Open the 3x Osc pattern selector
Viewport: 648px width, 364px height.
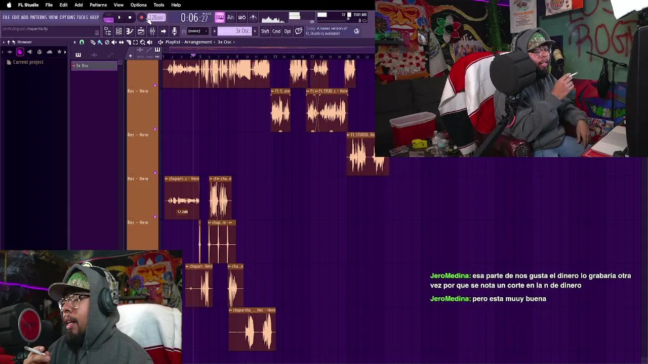click(x=234, y=31)
